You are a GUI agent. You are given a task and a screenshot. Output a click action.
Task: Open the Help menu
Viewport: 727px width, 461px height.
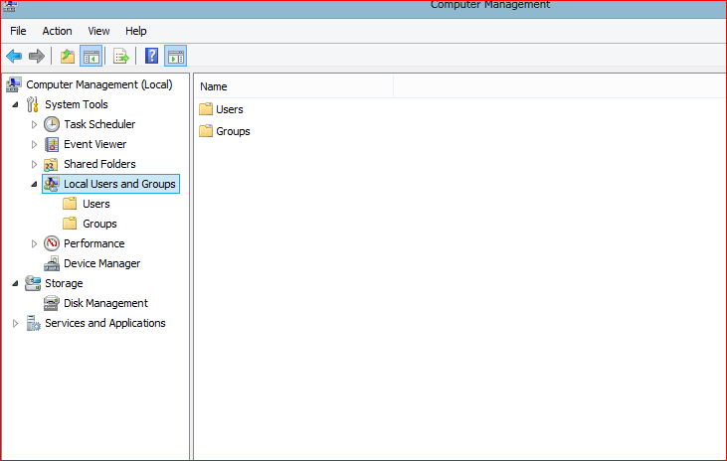tap(136, 31)
